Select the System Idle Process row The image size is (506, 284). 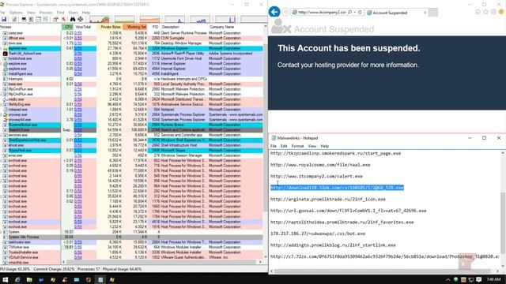click(x=131, y=237)
